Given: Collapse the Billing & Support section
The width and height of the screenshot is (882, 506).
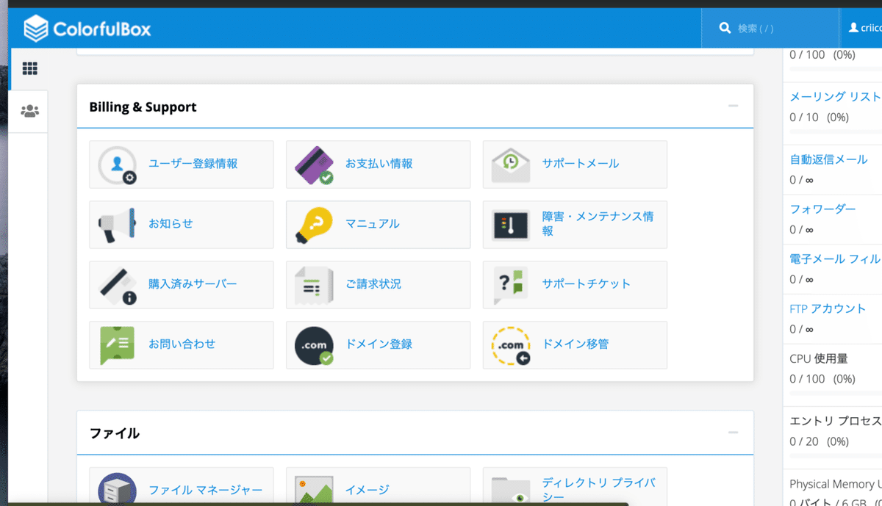Looking at the screenshot, I should tap(732, 106).
